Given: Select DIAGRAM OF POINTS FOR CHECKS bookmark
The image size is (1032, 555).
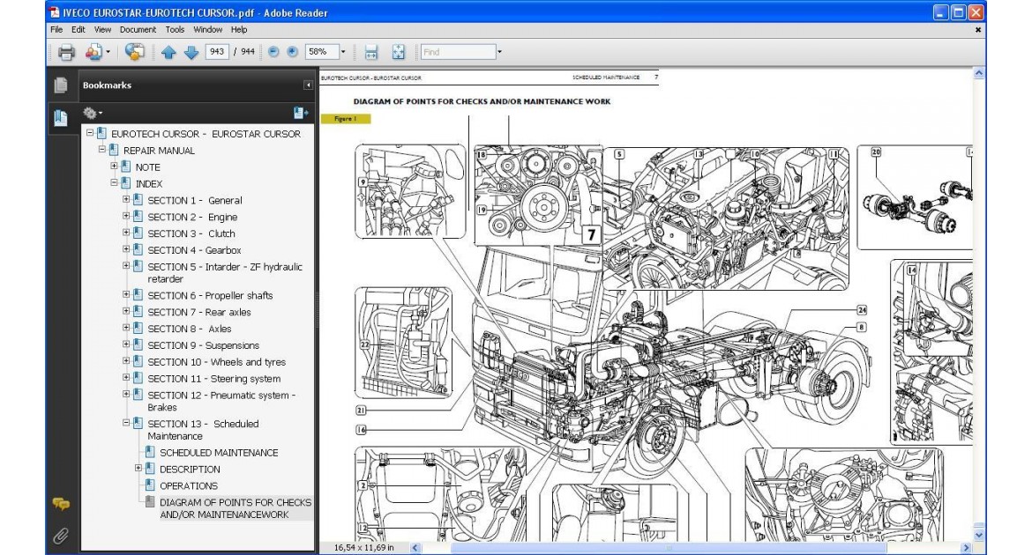Looking at the screenshot, I should (235, 508).
